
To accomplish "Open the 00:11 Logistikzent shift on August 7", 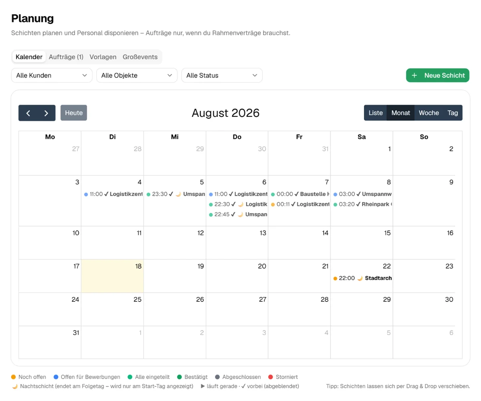I will (300, 204).
